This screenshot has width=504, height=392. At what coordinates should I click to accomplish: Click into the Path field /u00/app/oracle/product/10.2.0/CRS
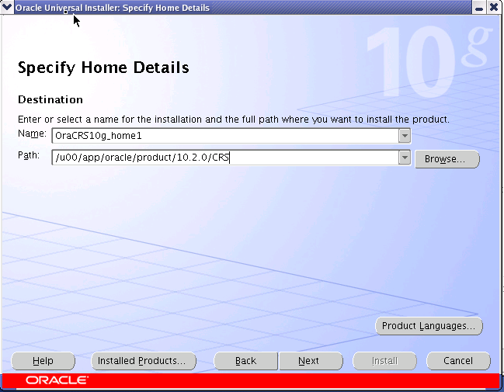click(x=225, y=158)
